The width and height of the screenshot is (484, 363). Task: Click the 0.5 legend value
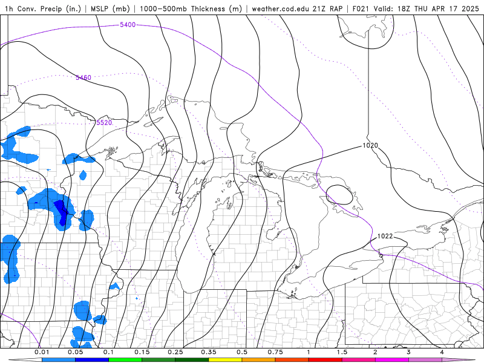tap(242, 352)
